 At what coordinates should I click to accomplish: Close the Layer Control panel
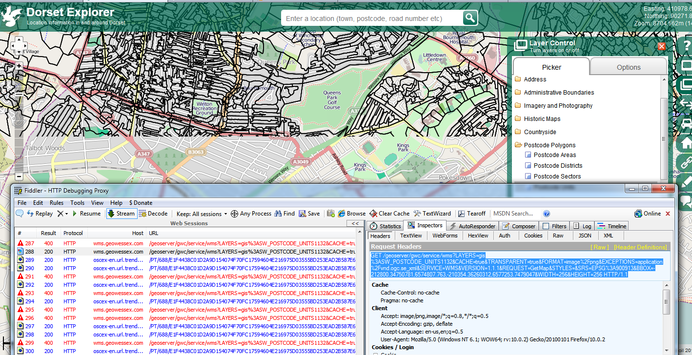[x=661, y=46]
